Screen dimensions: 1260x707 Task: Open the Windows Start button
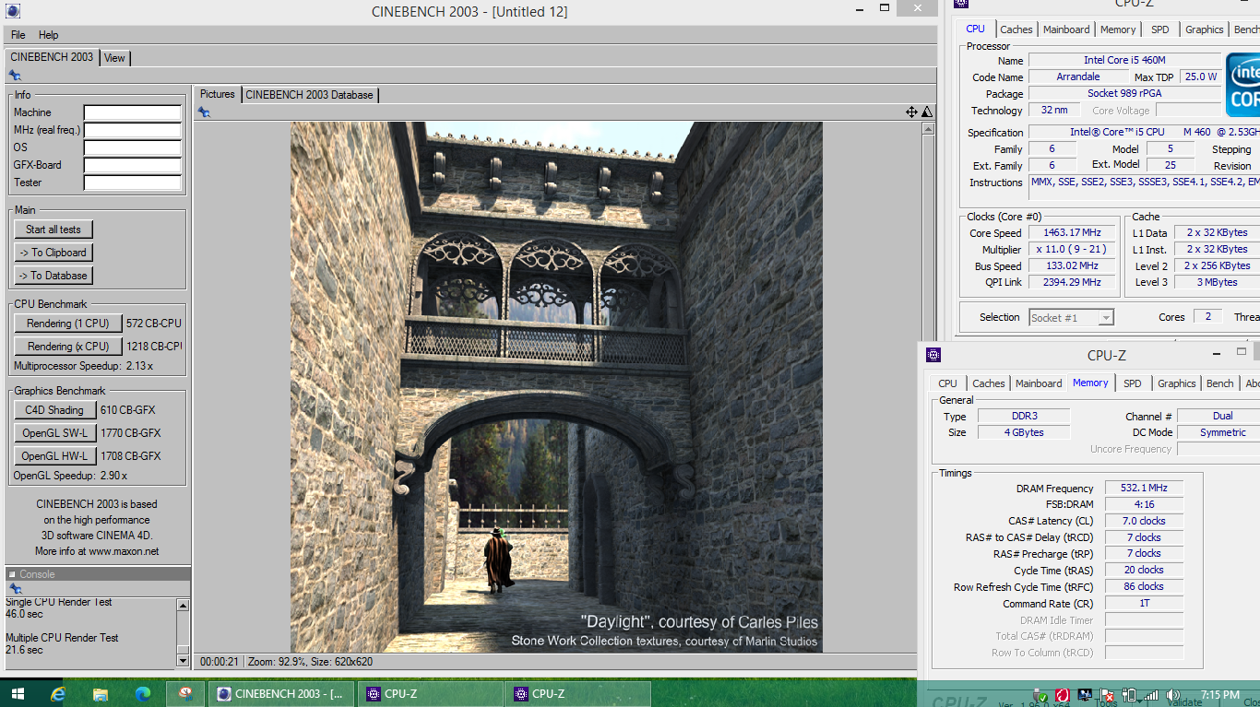coord(18,694)
